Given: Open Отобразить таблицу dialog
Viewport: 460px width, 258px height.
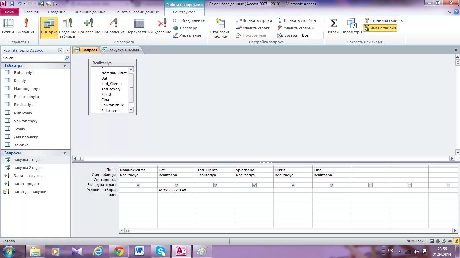Looking at the screenshot, I should click(221, 28).
